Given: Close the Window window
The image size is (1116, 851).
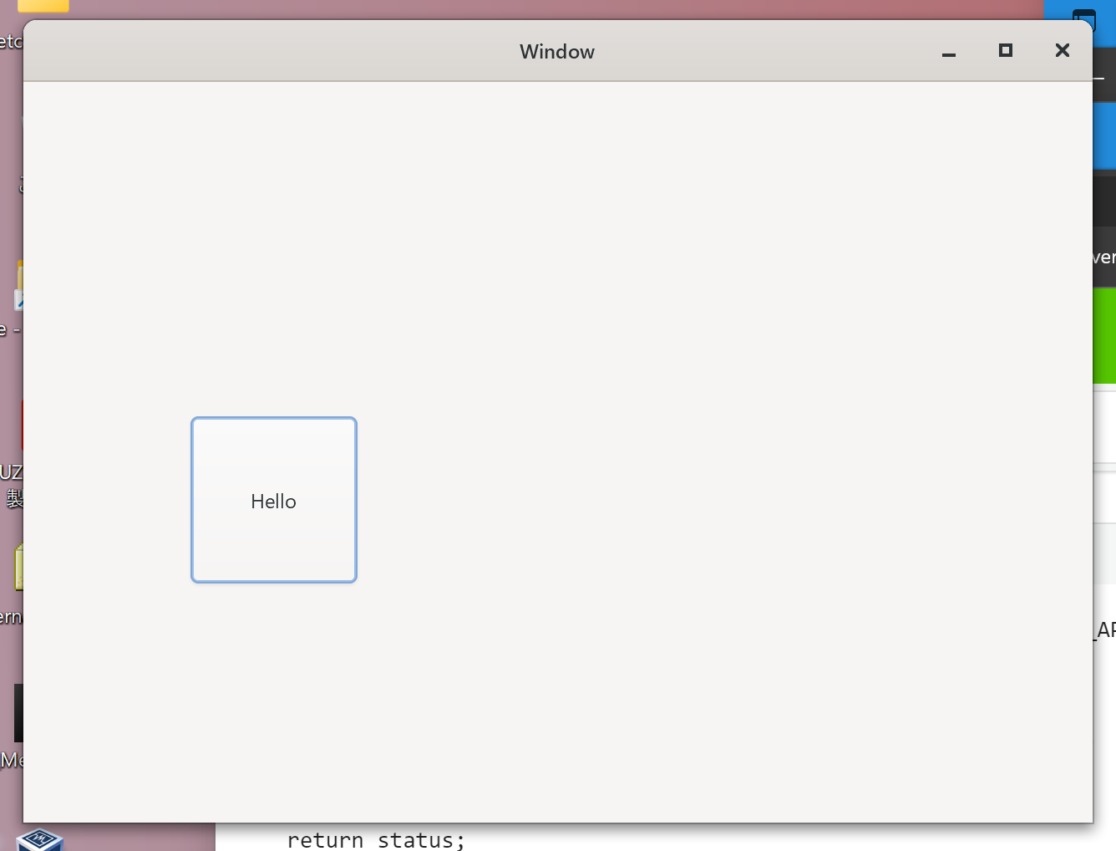Looking at the screenshot, I should coord(1063,51).
